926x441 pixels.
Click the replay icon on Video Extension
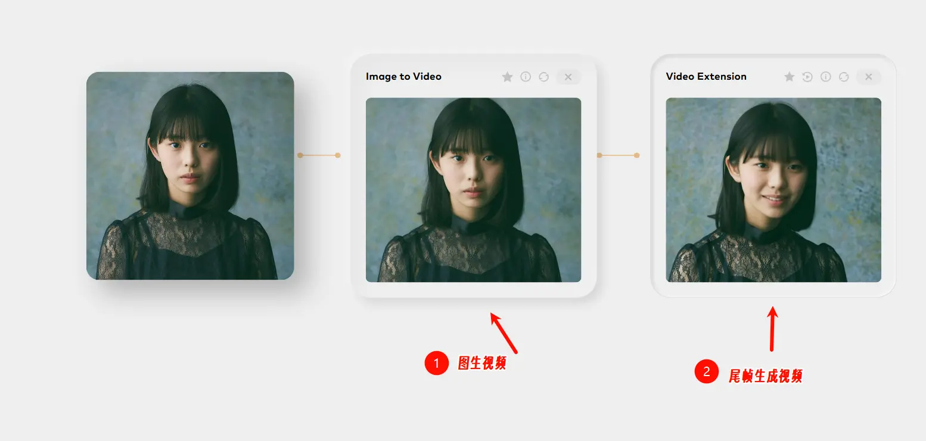pyautogui.click(x=807, y=77)
